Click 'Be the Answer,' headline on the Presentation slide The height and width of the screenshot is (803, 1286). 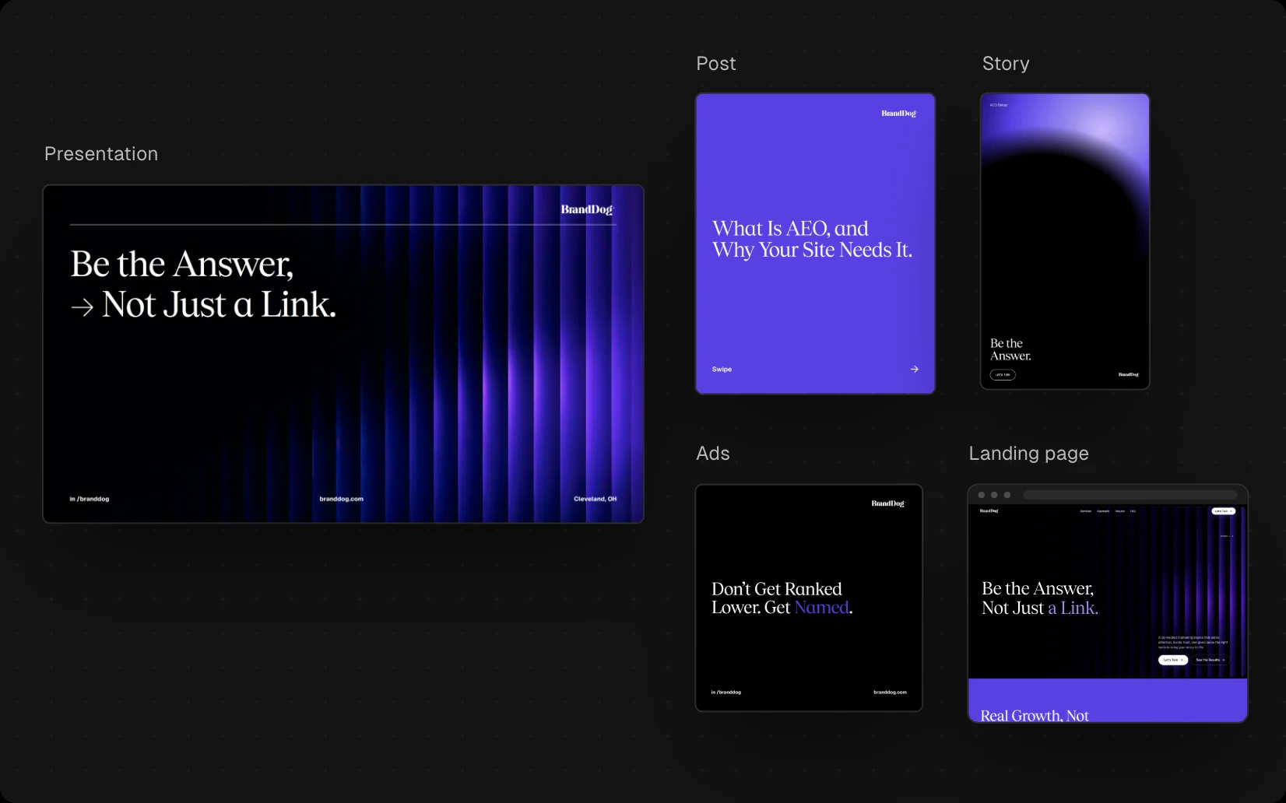(x=182, y=264)
